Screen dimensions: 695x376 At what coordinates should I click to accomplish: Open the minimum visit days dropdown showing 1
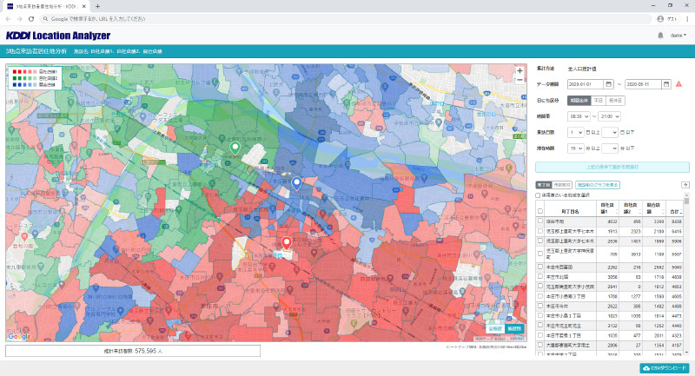575,132
